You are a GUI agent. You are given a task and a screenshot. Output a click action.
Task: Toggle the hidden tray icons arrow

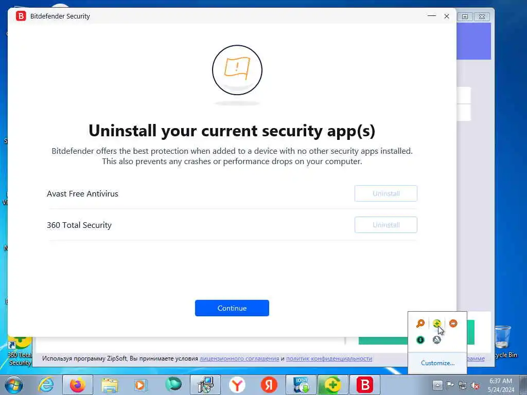click(x=437, y=385)
